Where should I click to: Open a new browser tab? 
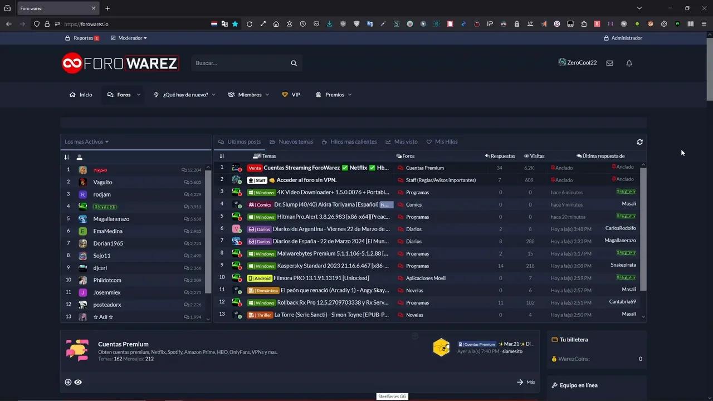[108, 8]
